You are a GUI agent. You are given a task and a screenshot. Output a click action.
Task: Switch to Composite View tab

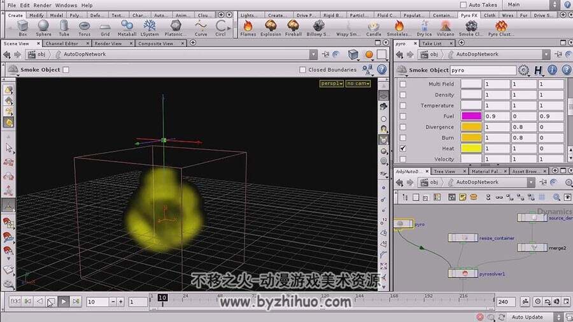[156, 43]
